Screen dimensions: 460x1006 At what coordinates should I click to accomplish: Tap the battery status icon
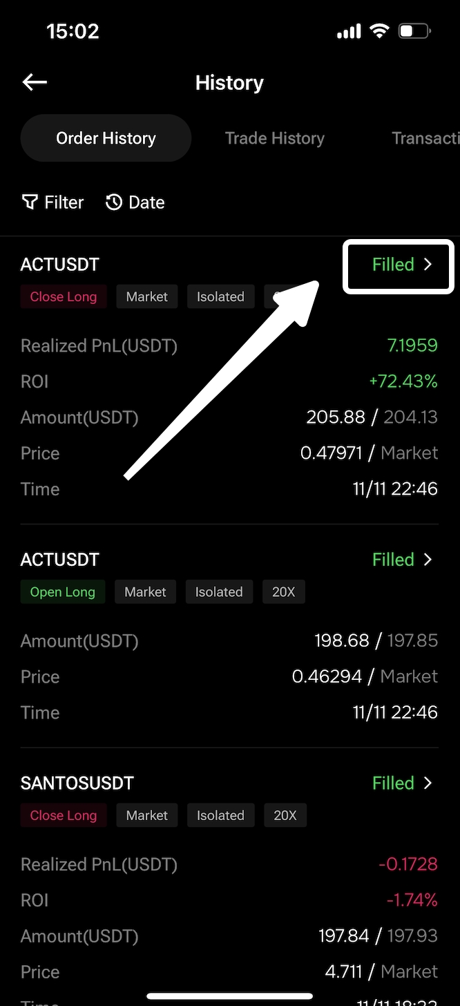coord(415,31)
